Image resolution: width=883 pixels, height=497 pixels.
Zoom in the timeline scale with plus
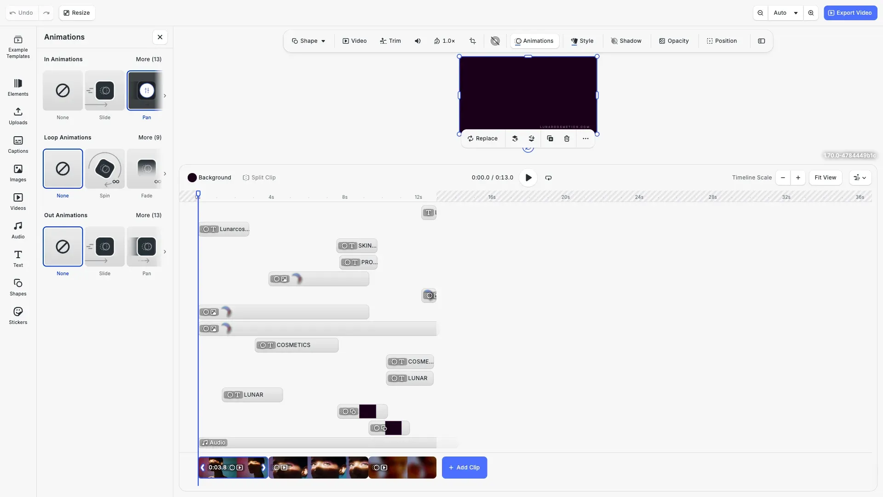(x=798, y=178)
